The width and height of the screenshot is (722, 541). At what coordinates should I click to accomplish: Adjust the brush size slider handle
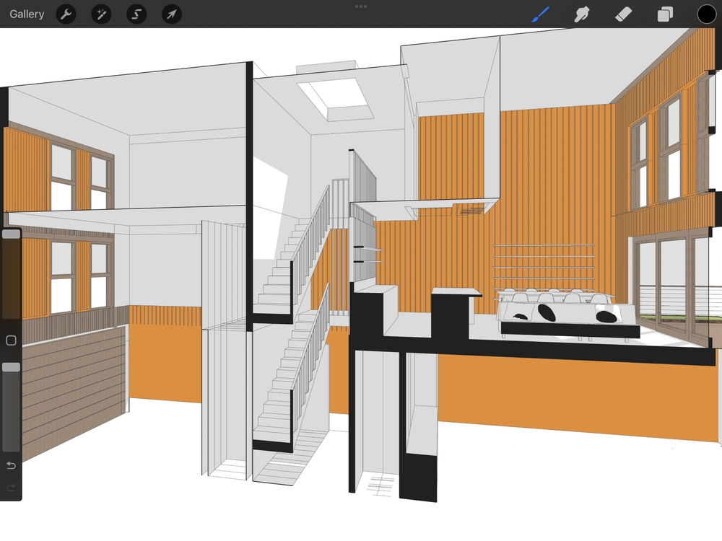12,234
